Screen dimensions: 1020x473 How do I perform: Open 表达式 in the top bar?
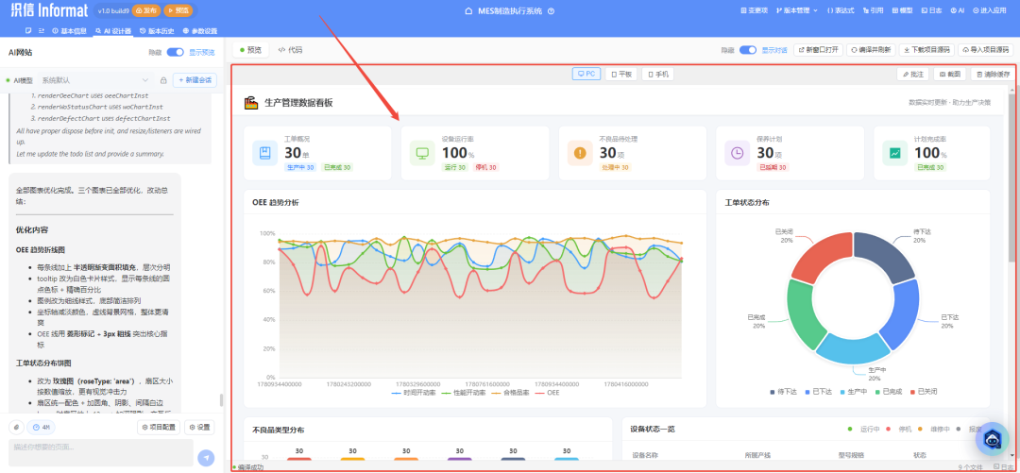841,11
